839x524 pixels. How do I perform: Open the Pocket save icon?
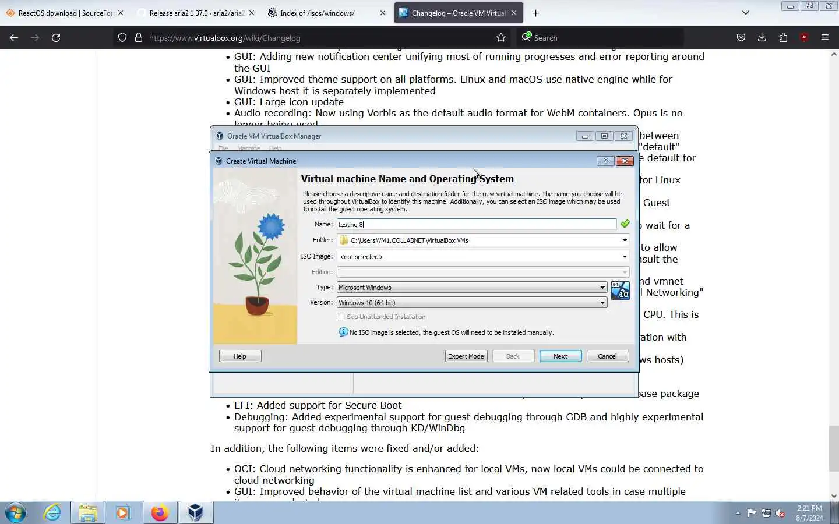741,37
